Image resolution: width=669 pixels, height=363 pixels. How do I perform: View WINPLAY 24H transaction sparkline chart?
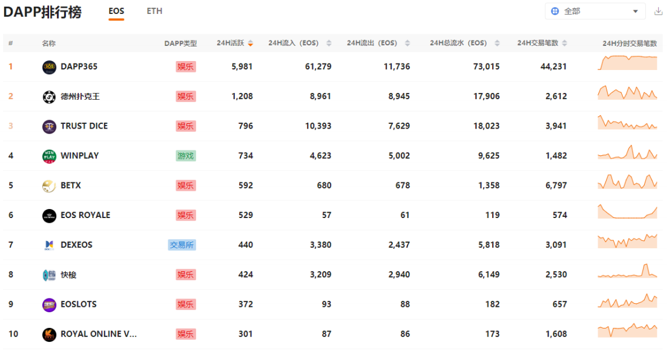627,152
